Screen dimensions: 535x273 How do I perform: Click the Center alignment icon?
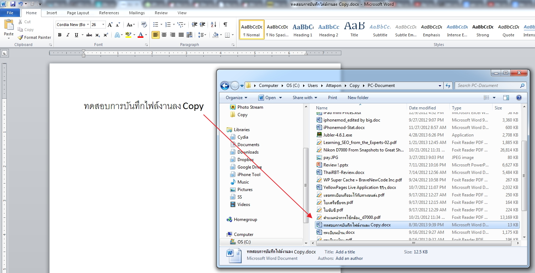[164, 35]
